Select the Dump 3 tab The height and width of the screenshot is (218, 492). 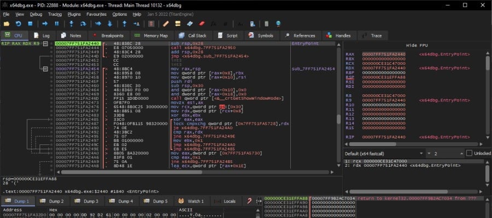tap(87, 201)
